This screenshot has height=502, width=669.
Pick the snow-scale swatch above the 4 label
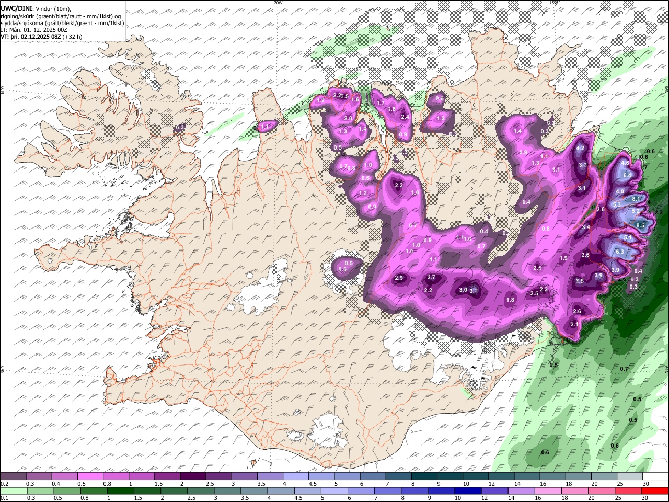coord(296,476)
